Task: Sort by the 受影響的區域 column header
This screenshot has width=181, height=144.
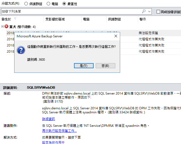Action: [55, 19]
